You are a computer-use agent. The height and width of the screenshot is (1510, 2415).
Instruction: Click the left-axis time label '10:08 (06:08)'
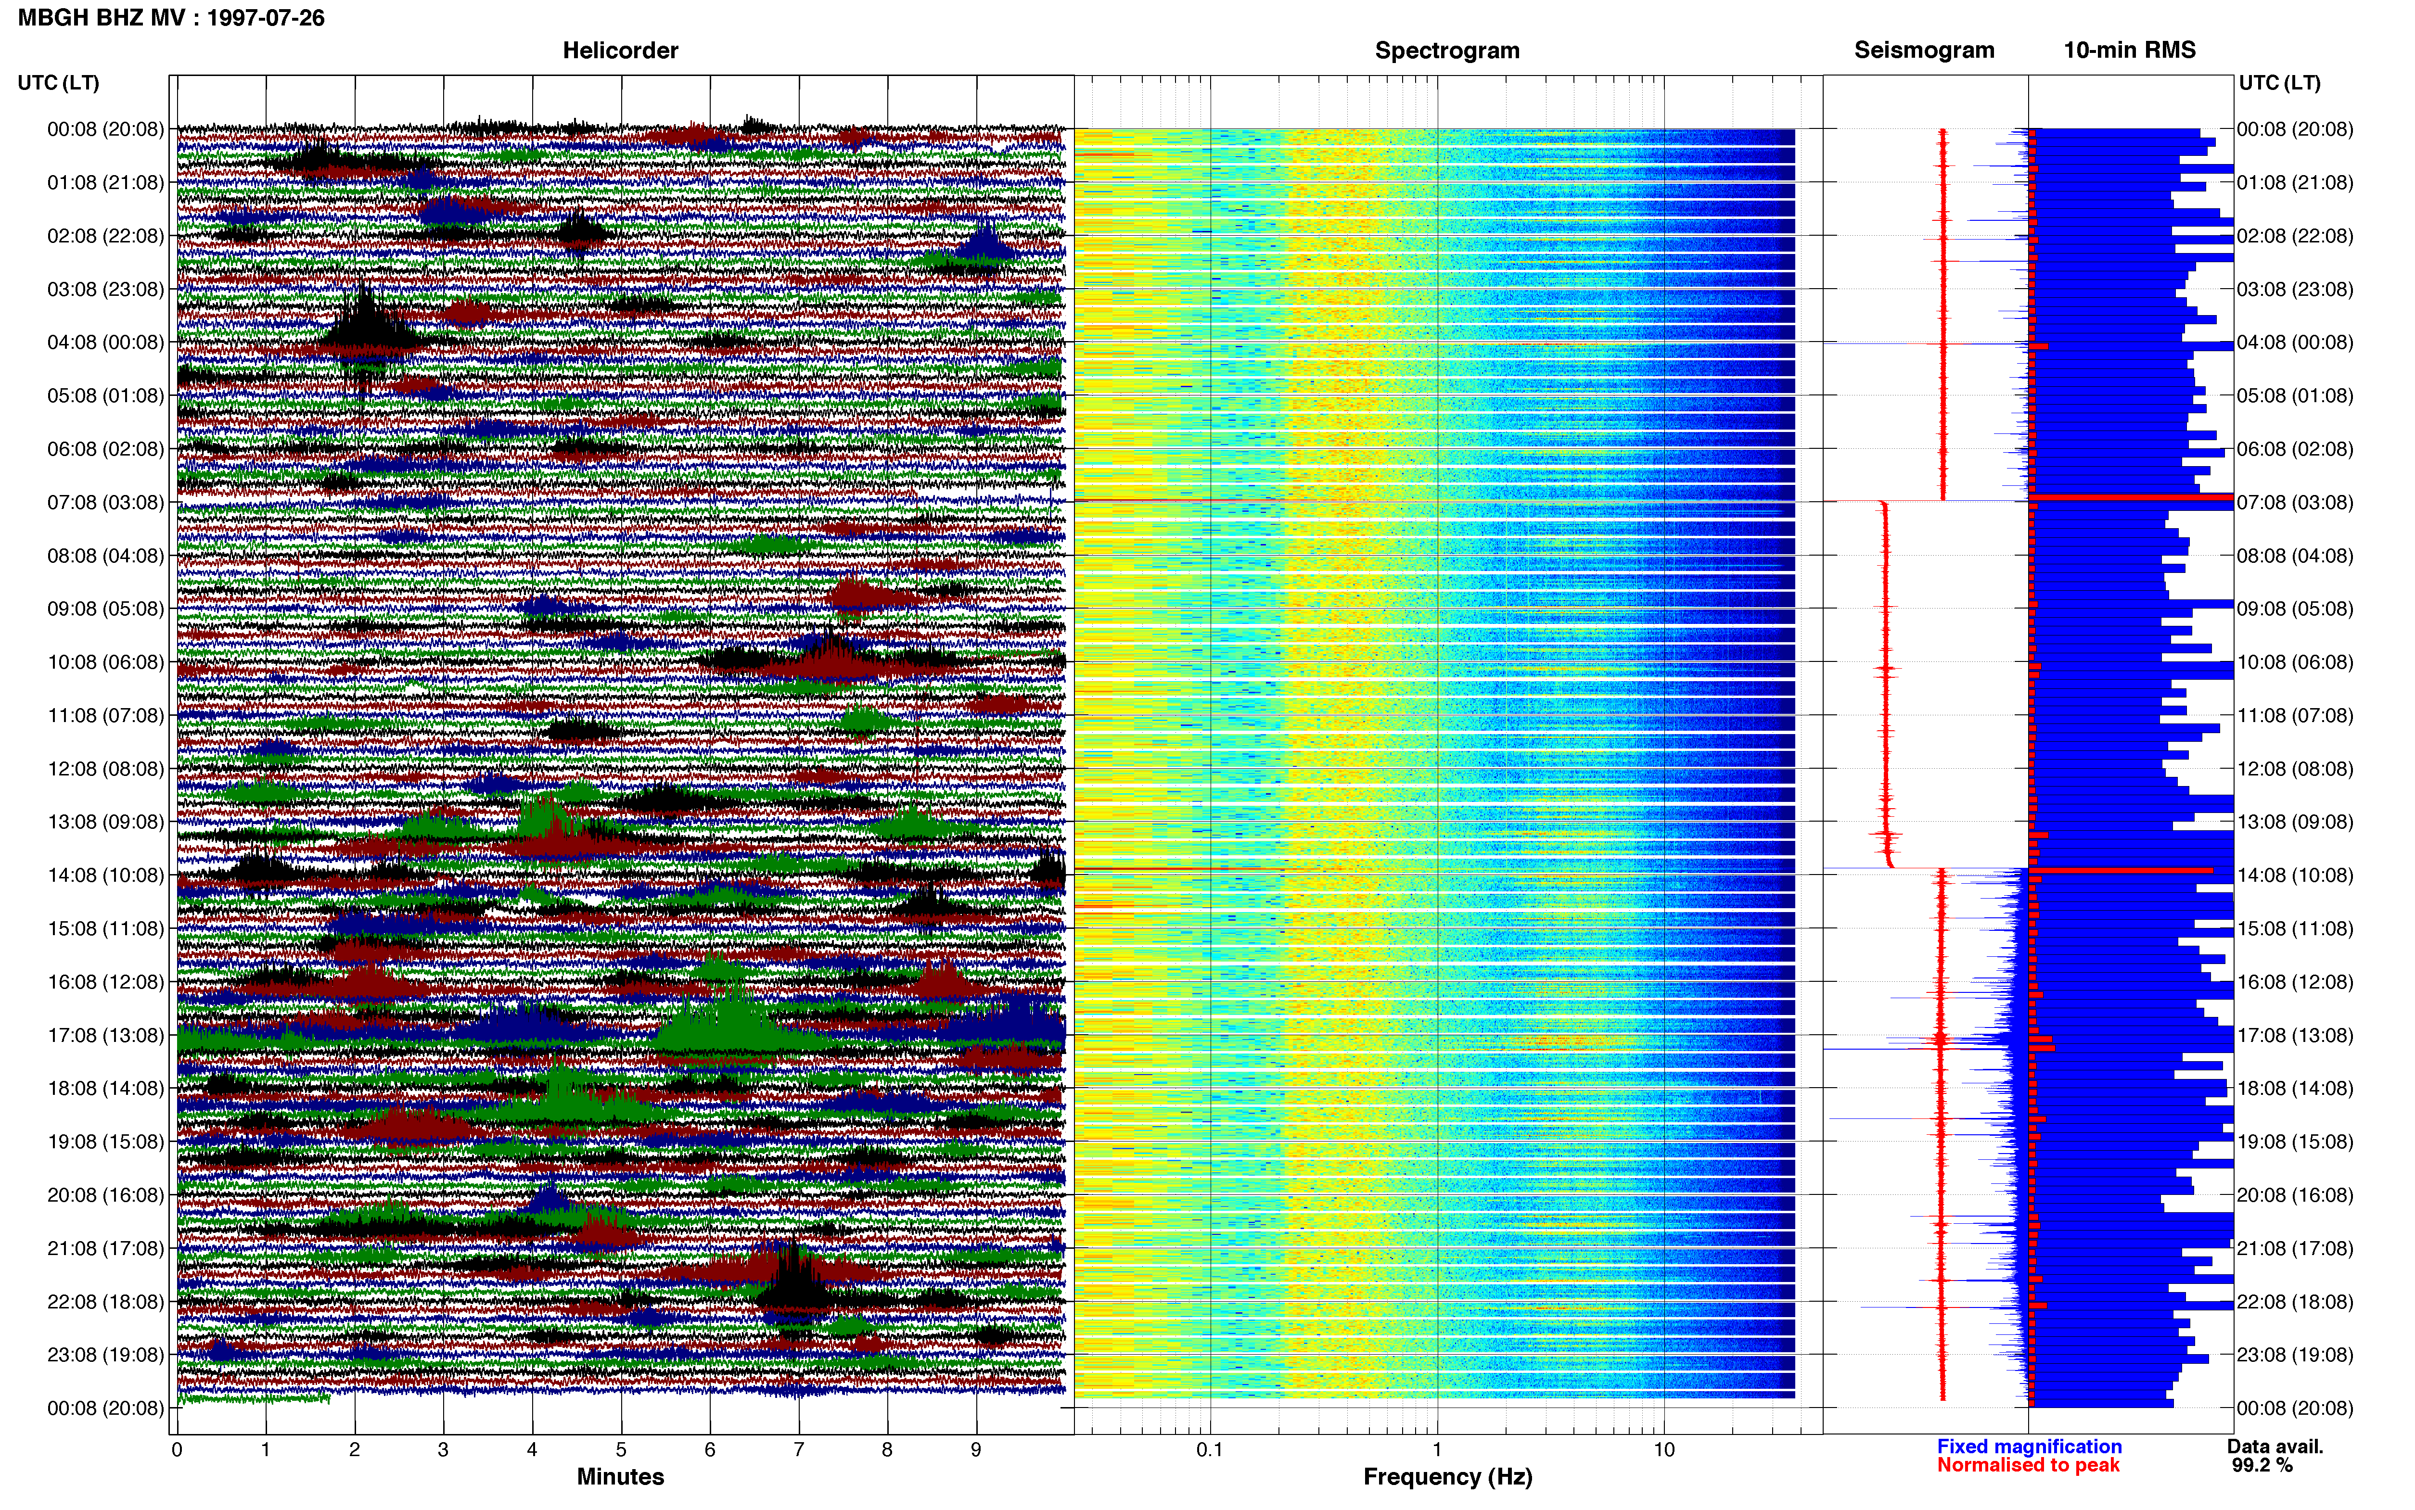tap(106, 662)
